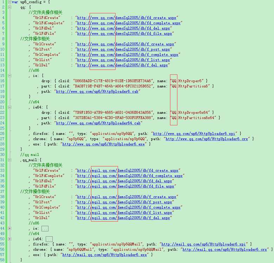Open the mqil.qq.com fd_del.aspx link

click(125, 181)
